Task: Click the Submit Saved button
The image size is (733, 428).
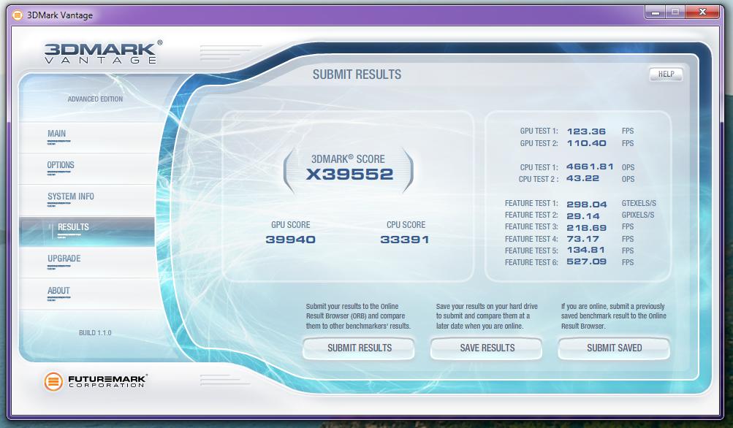Action: pyautogui.click(x=614, y=348)
